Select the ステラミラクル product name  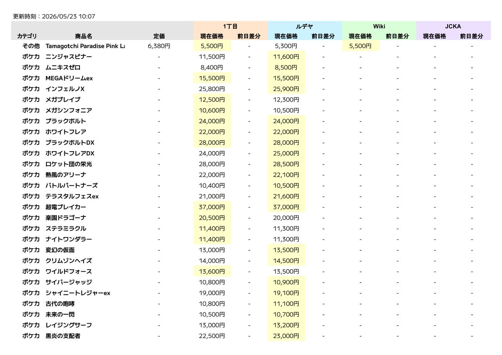[66, 229]
